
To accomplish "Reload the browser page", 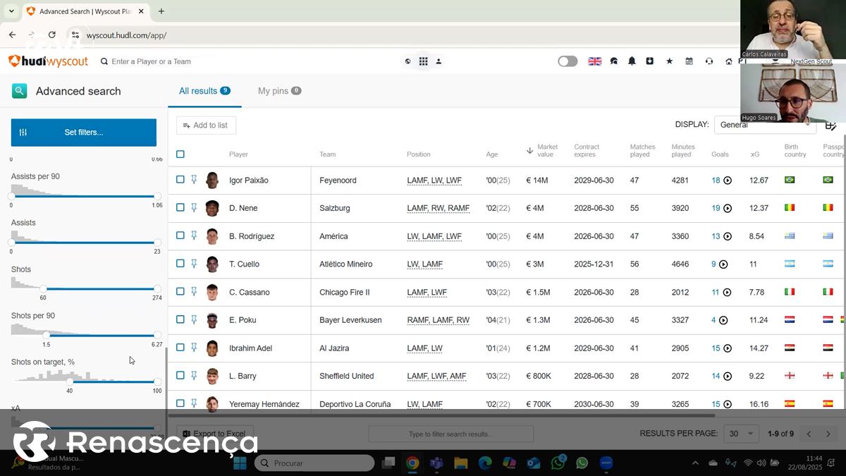I will click(51, 35).
